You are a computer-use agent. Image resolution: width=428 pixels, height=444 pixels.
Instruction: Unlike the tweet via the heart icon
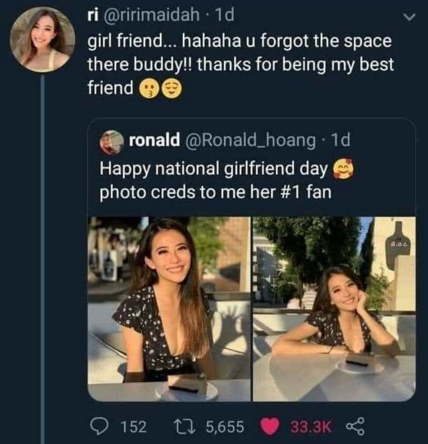tap(270, 426)
